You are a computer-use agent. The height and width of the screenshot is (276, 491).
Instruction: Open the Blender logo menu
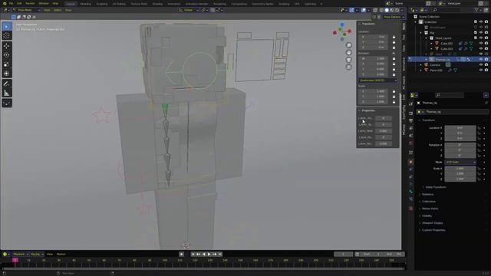(x=5, y=3)
